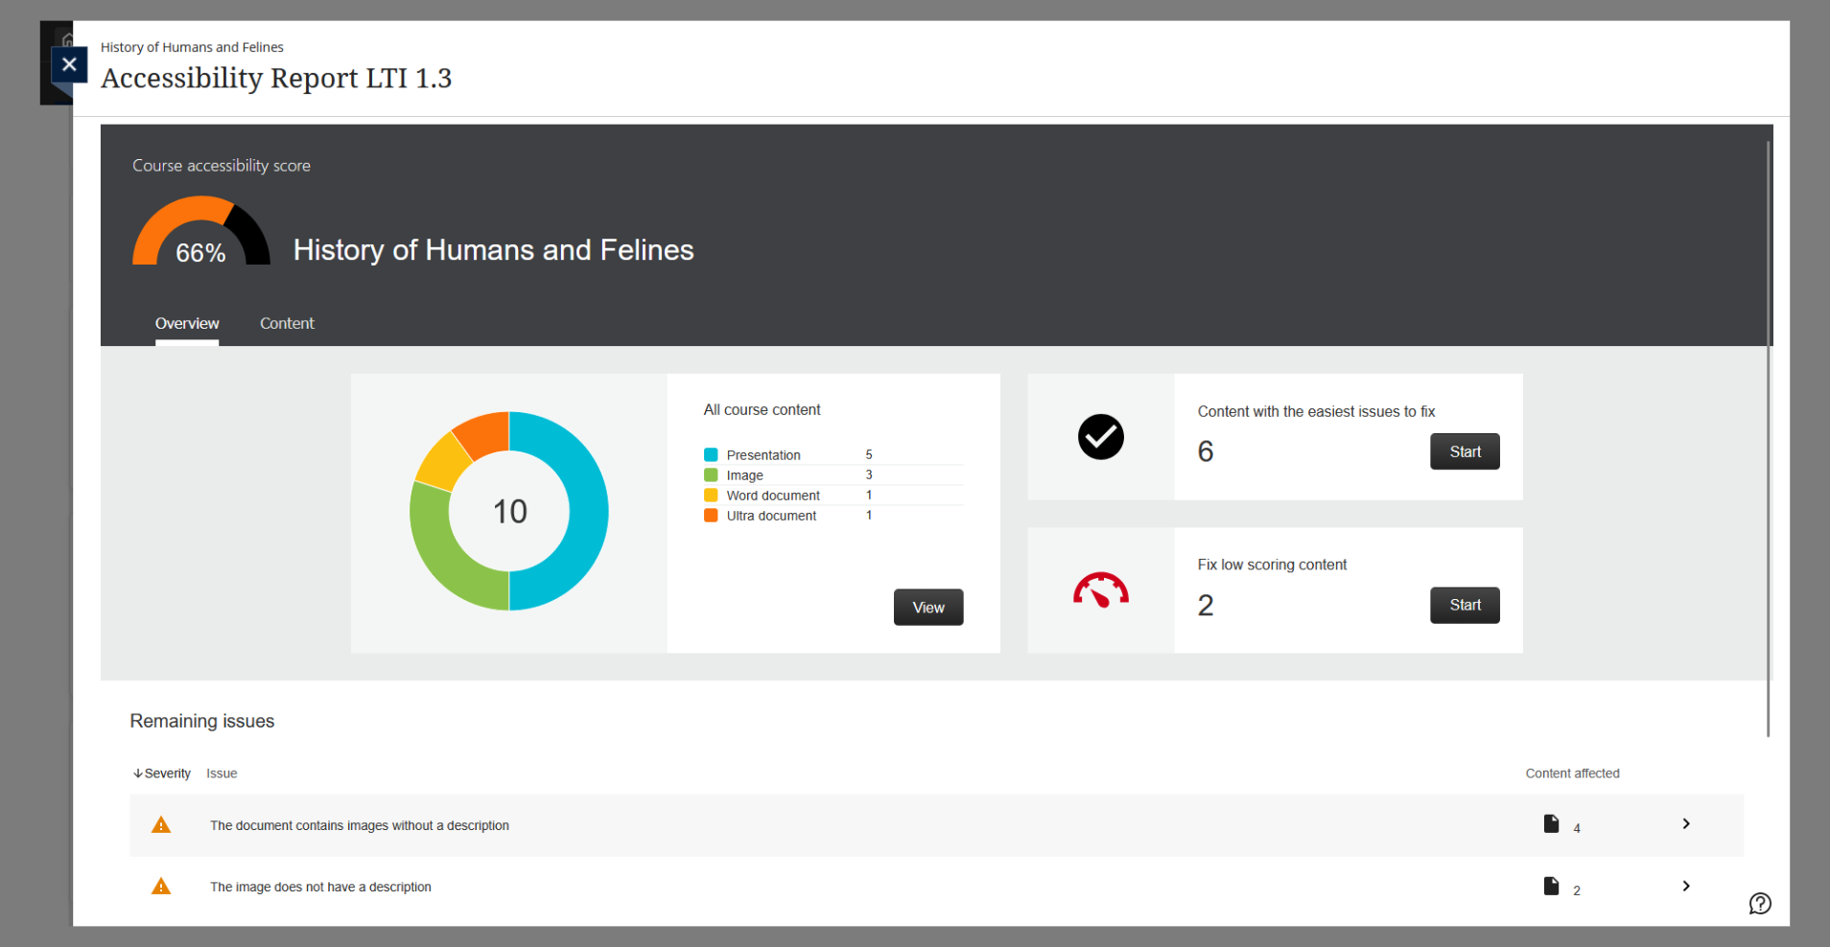Select the Overview tab

click(x=186, y=323)
